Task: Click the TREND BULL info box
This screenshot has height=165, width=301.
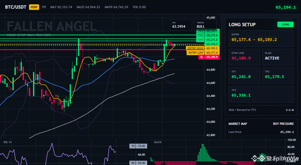Action: 205,25
